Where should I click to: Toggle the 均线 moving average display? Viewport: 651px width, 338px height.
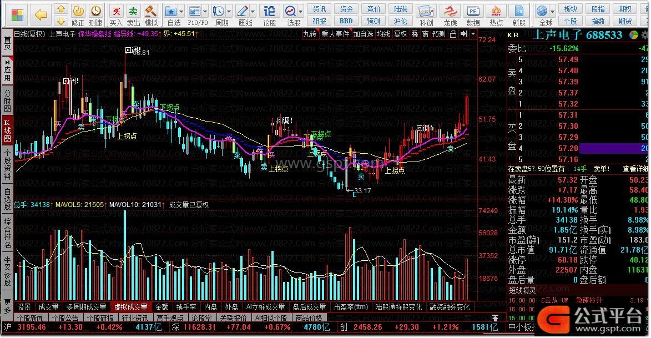pyautogui.click(x=383, y=34)
